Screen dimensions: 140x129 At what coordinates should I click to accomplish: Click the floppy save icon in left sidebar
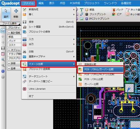click(3, 48)
